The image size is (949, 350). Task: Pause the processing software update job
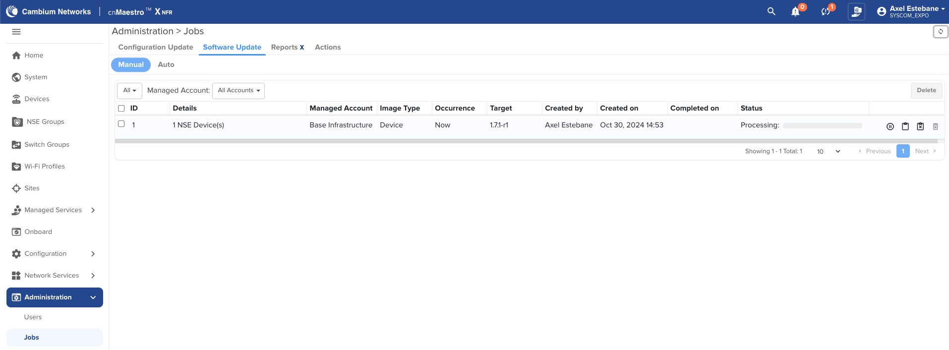[x=890, y=126]
